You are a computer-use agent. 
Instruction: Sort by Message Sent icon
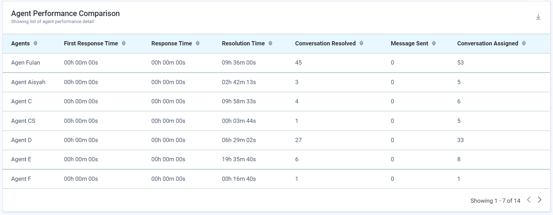pos(434,43)
